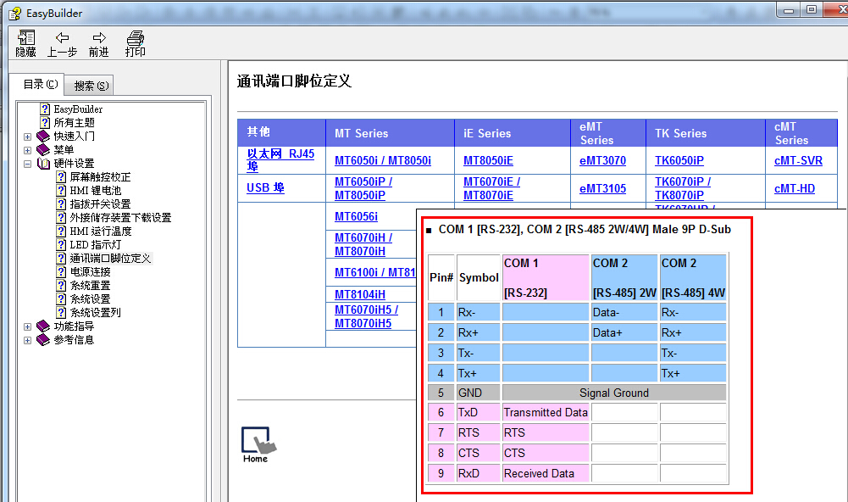
Task: Open the MT6070iH / MT8070iH link
Action: [x=363, y=244]
